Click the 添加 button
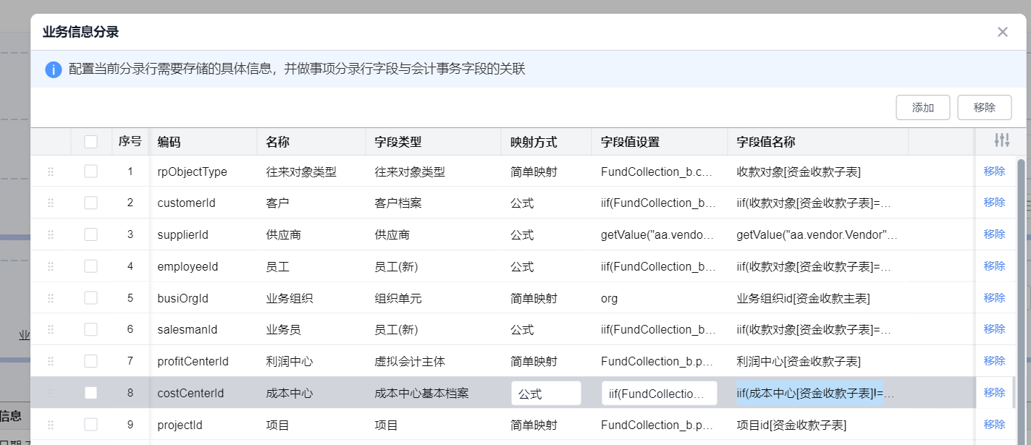1031x445 pixels. tap(922, 107)
